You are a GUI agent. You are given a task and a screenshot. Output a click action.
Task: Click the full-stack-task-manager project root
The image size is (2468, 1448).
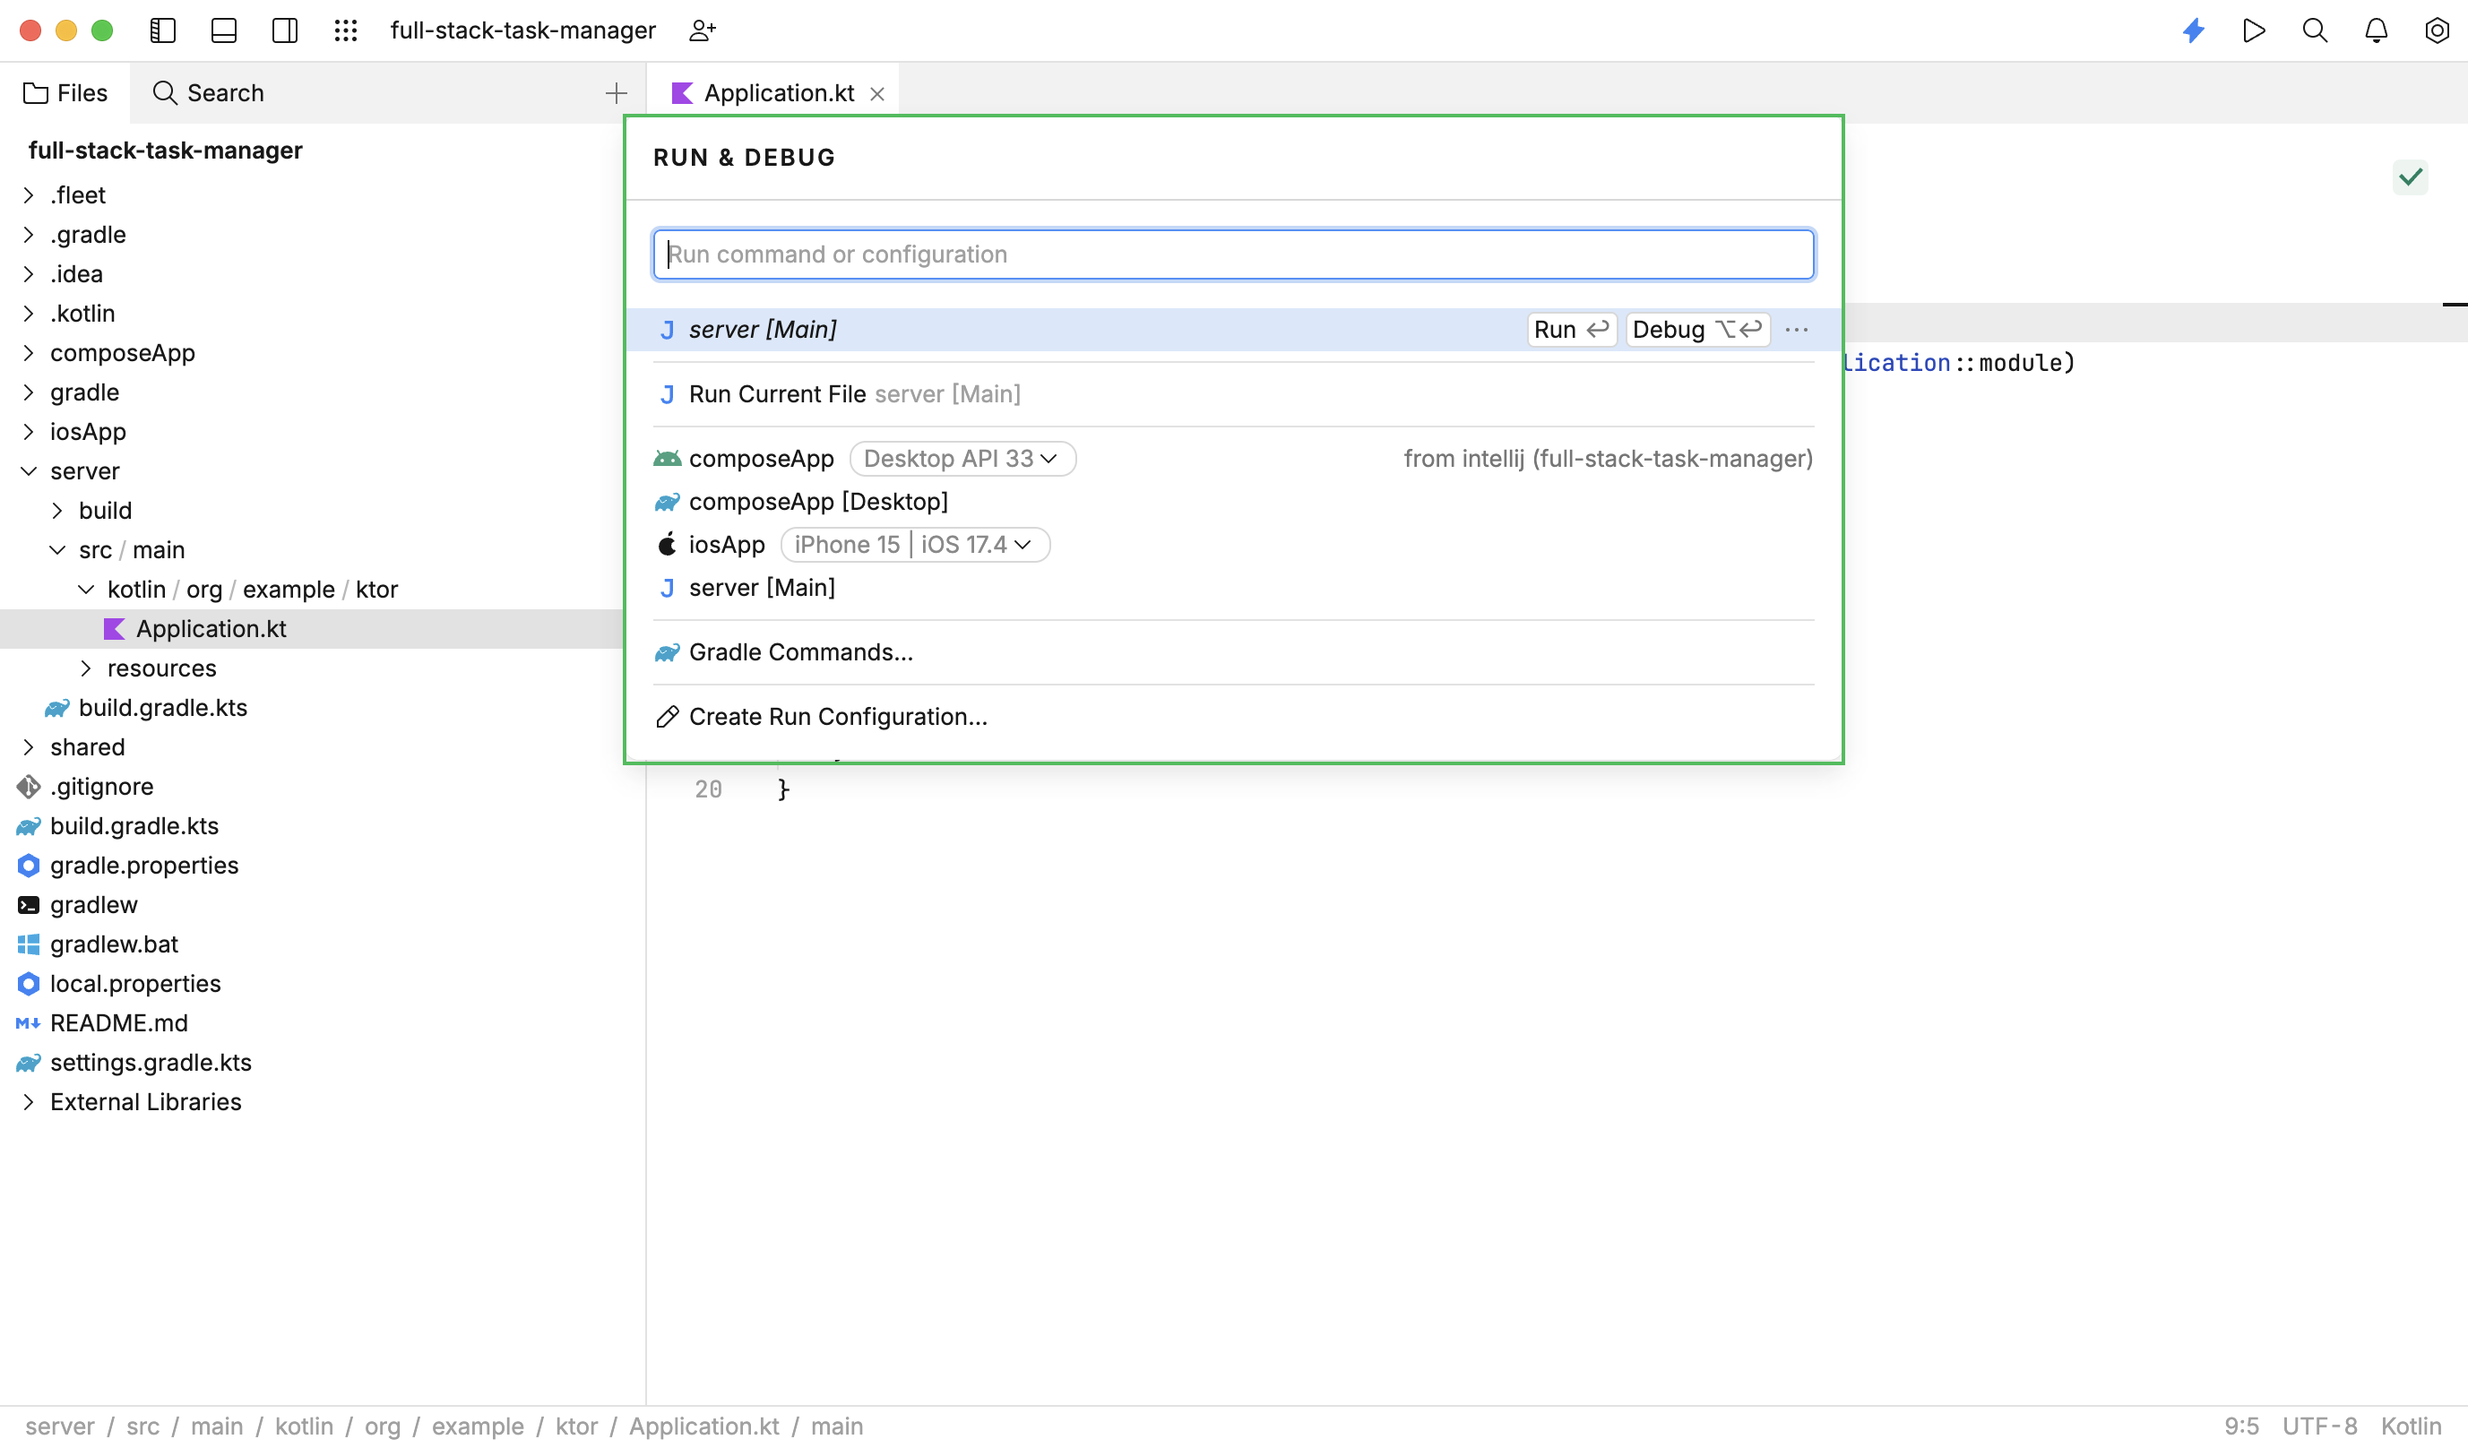166,151
